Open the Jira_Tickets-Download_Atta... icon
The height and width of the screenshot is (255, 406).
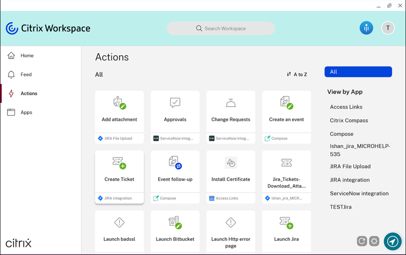(x=286, y=162)
